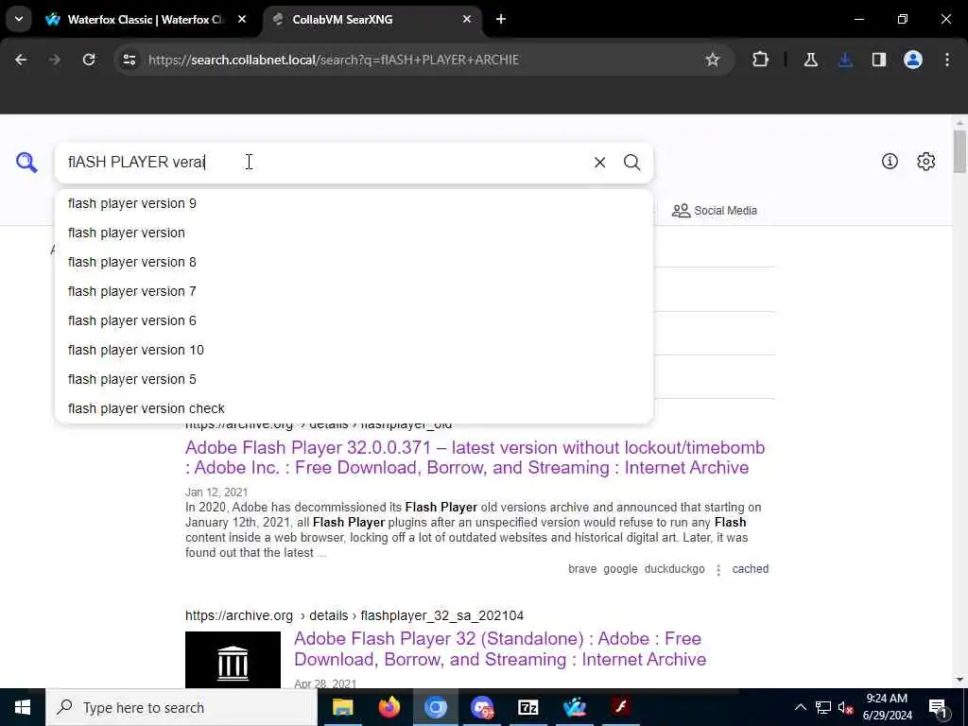
Task: Choose suggestion 'flash player version 10'
Action: 354,350
